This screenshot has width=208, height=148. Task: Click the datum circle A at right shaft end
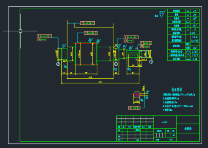(x=151, y=62)
